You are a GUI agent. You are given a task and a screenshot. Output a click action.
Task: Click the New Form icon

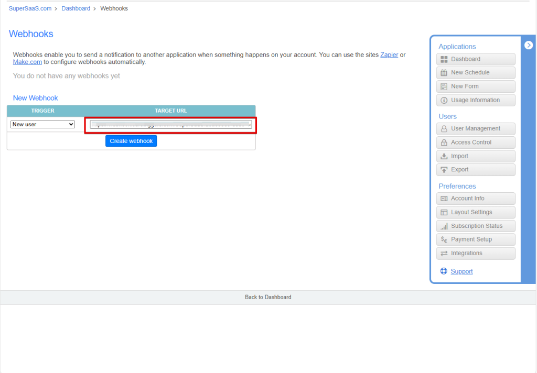(444, 86)
